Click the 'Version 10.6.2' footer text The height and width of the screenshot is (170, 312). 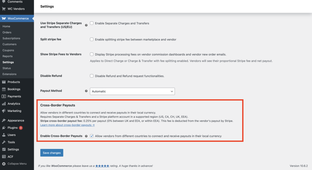(299, 166)
